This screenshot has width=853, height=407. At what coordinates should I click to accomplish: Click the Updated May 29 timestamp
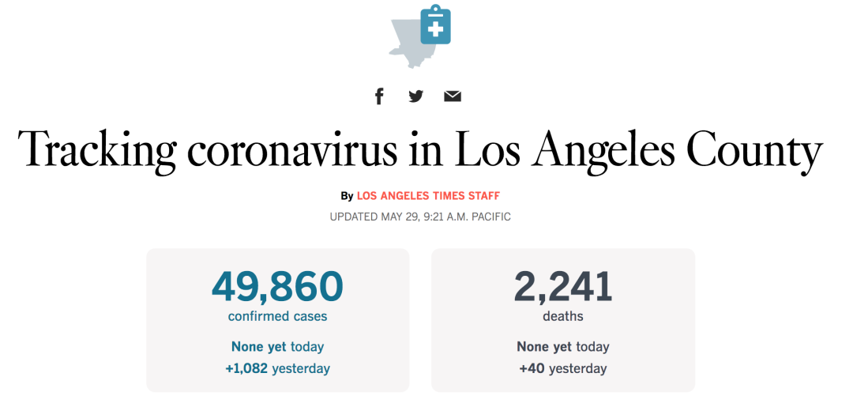(x=420, y=217)
